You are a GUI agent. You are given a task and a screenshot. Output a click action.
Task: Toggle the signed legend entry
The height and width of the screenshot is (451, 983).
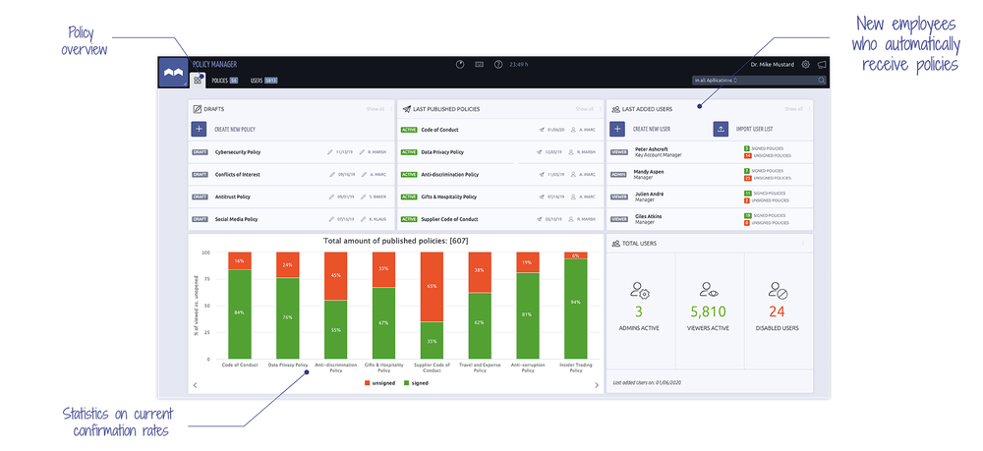[416, 383]
